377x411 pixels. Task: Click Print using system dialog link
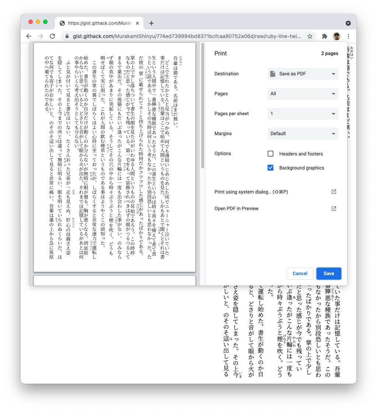[x=251, y=192]
